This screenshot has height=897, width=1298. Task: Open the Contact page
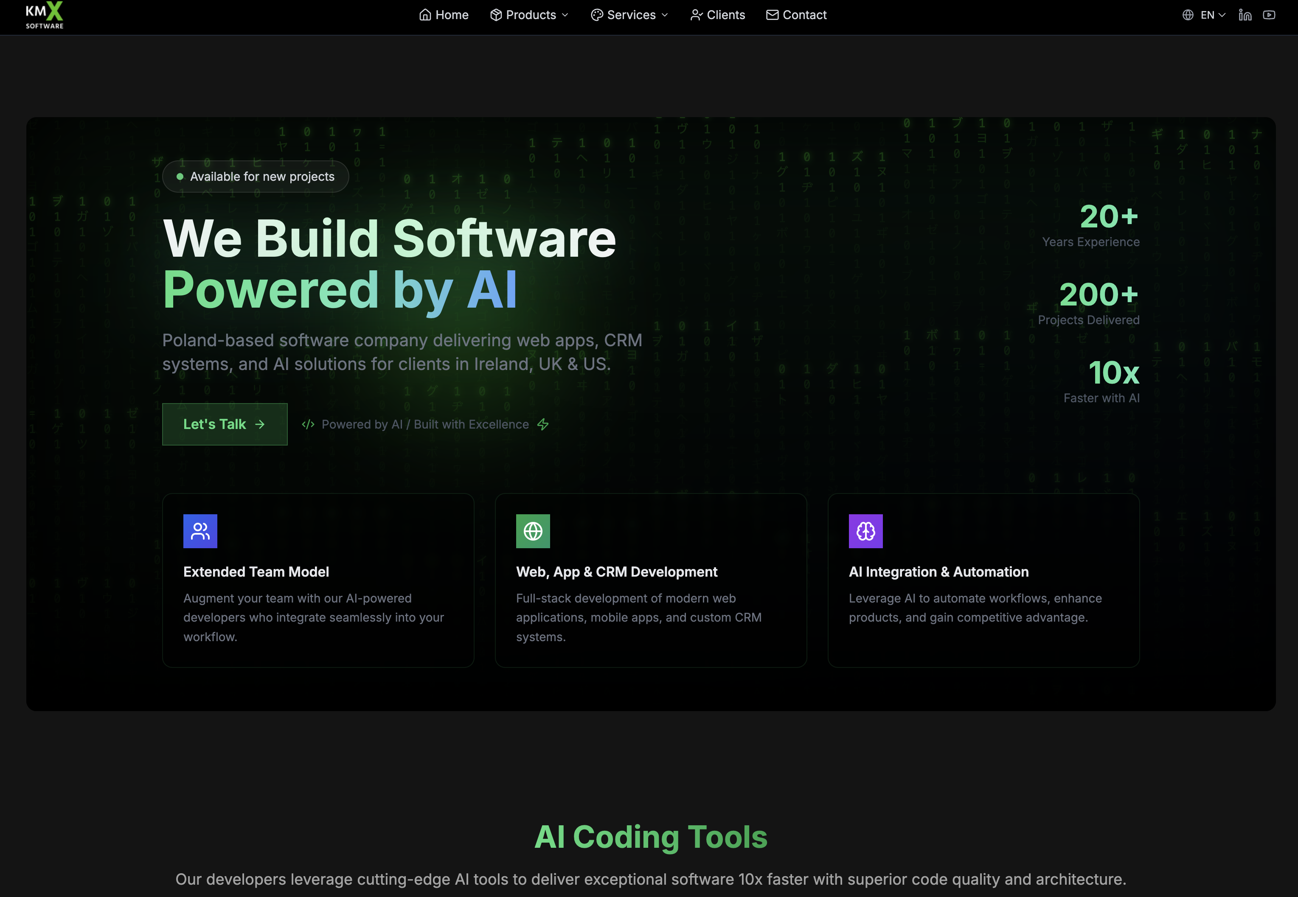click(x=797, y=15)
